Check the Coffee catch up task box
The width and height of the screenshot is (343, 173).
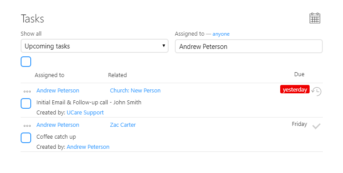[x=26, y=138]
